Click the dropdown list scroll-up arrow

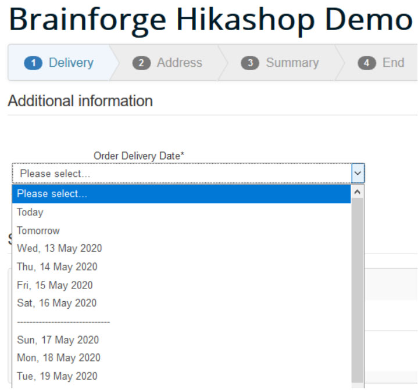tap(358, 192)
